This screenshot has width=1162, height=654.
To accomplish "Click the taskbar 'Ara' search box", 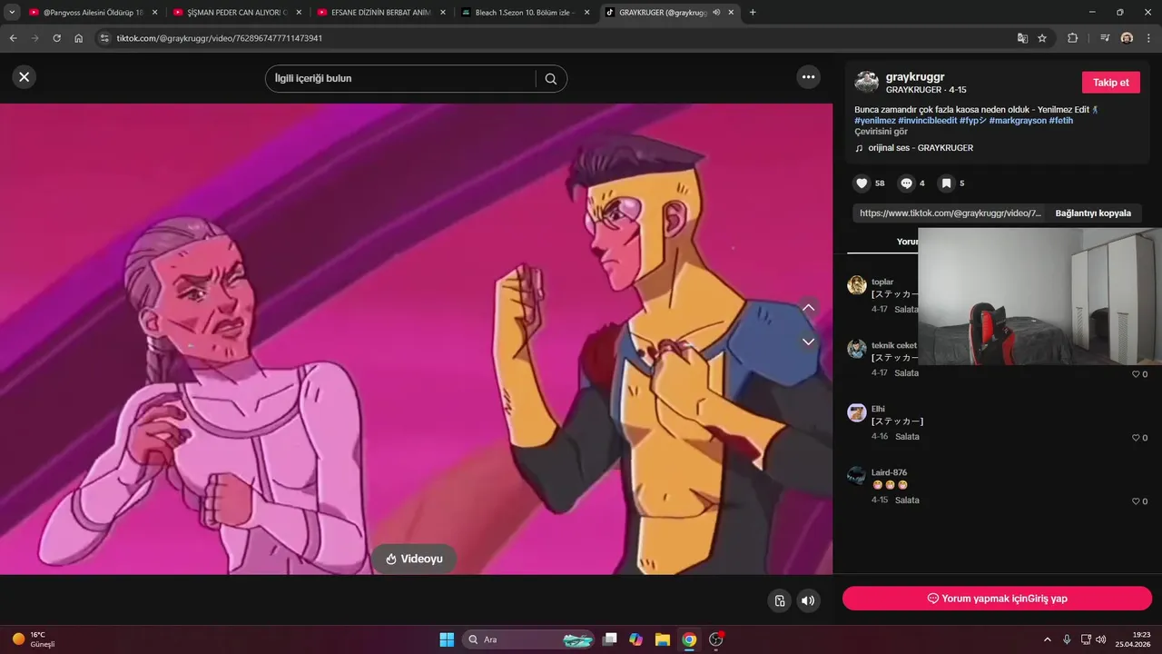I will (528, 639).
